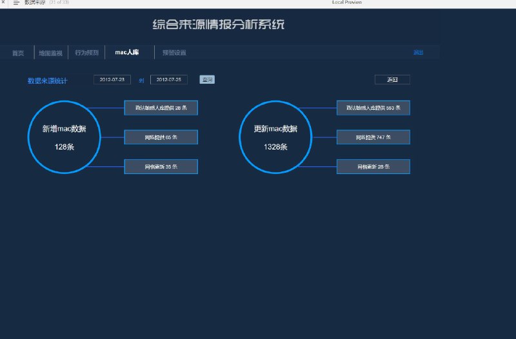Click the 综合来源情报分析系统 title
The width and height of the screenshot is (516, 339).
(x=219, y=24)
